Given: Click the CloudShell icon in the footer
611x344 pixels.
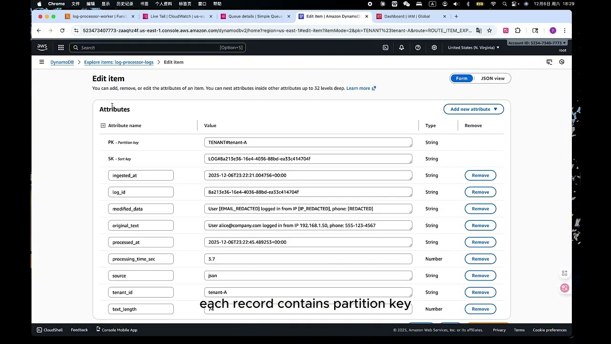Looking at the screenshot, I should coord(40,330).
